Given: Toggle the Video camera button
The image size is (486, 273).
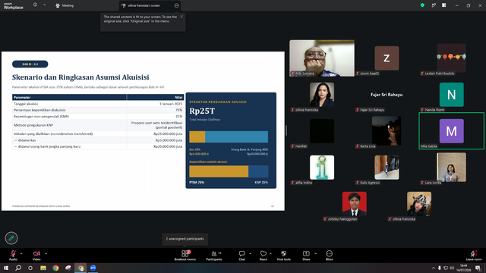Looking at the screenshot, I should click(36, 256).
